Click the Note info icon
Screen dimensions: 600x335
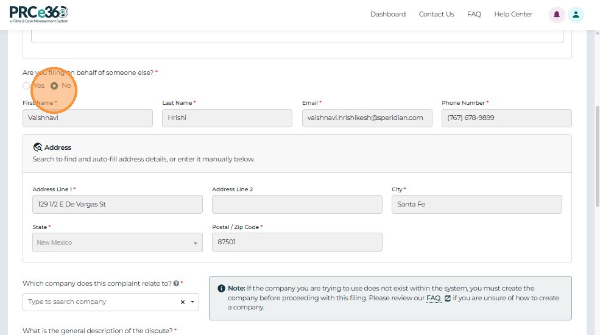[x=221, y=288]
